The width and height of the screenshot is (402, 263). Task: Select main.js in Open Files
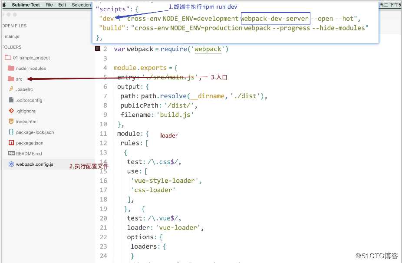[12, 36]
